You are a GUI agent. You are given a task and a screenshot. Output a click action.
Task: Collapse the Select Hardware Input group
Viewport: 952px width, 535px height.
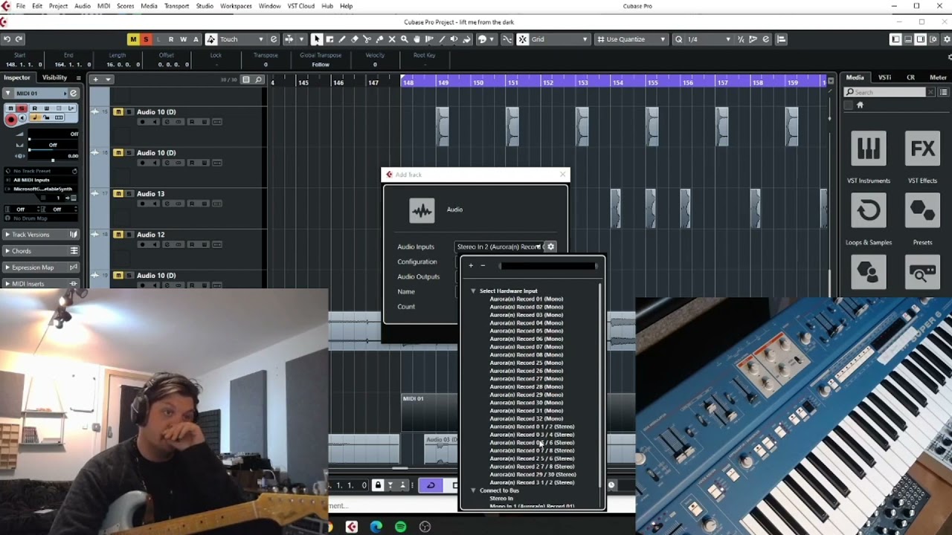click(473, 291)
